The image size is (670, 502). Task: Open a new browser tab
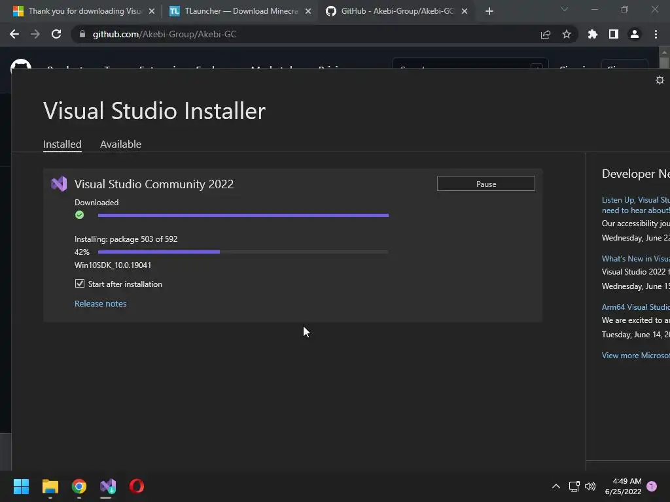click(x=489, y=11)
